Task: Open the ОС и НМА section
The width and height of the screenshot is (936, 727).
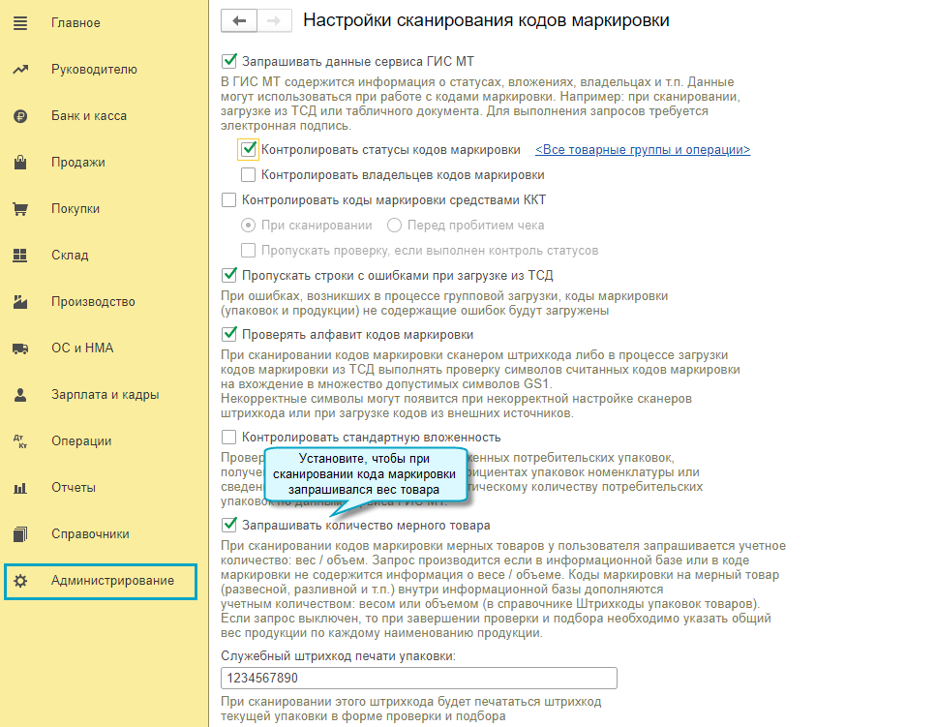Action: (x=82, y=348)
